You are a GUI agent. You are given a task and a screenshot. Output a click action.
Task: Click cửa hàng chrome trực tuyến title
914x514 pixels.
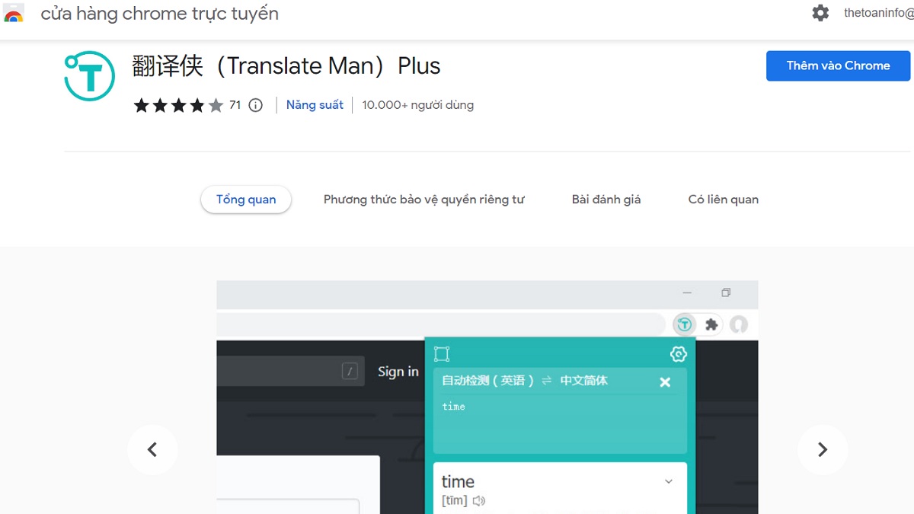tap(160, 14)
